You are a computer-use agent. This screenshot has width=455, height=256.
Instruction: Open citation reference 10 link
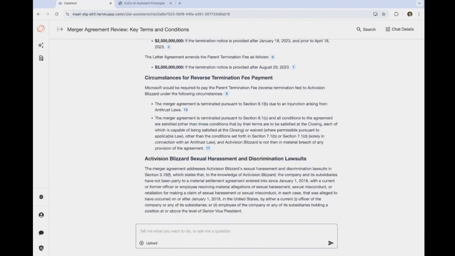186,110
